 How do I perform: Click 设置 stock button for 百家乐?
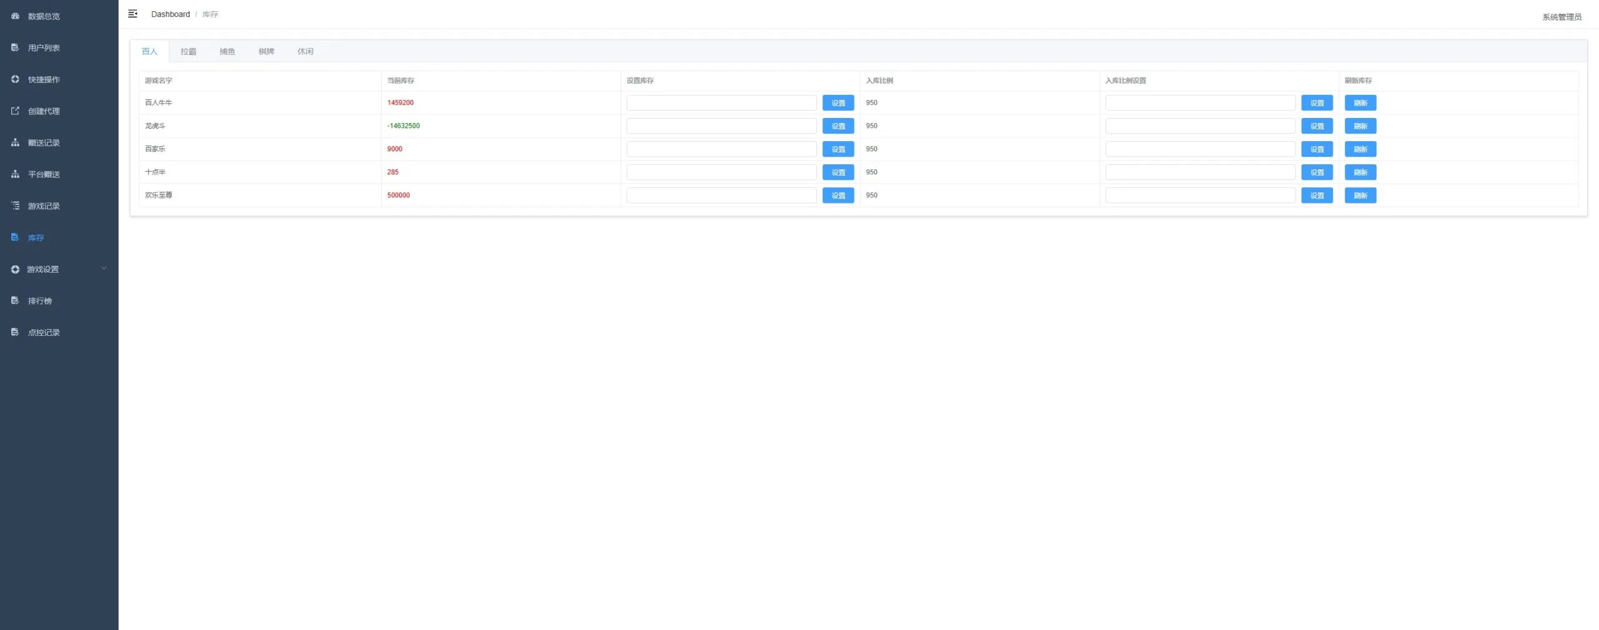pyautogui.click(x=838, y=149)
